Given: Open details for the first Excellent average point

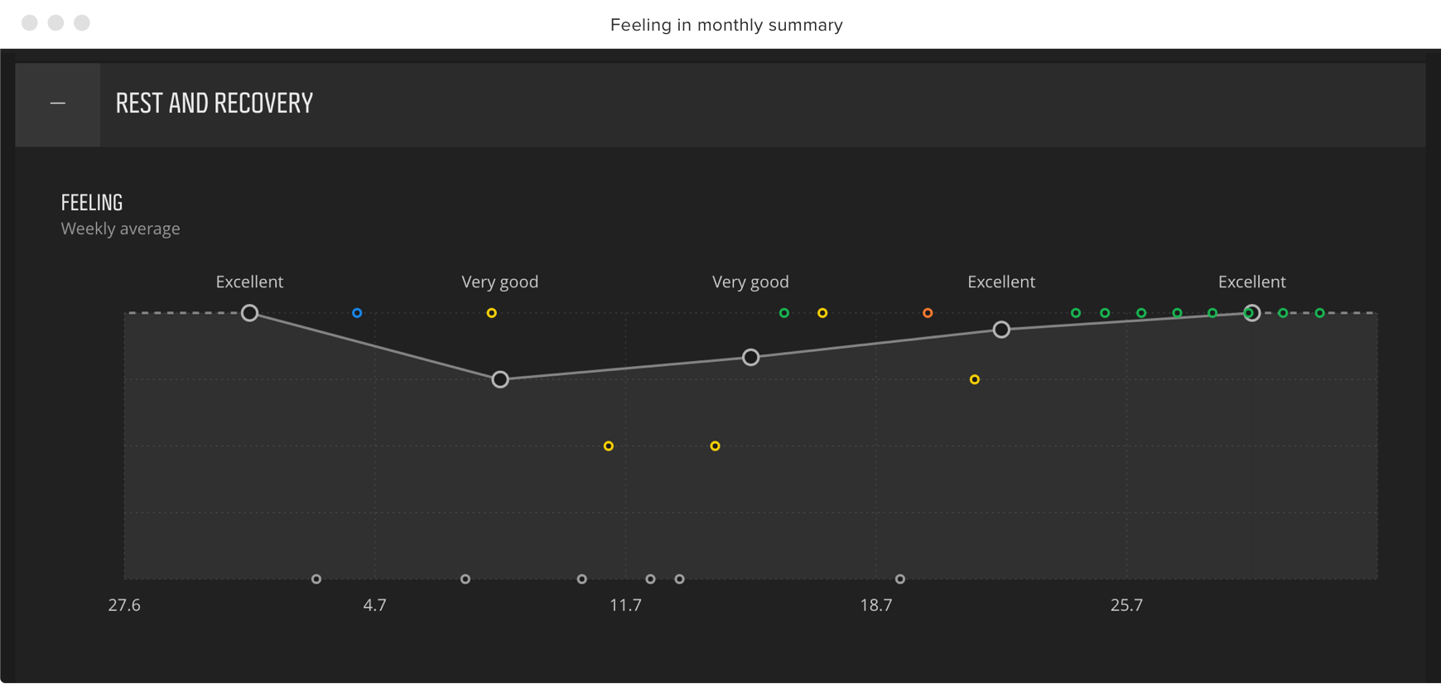Looking at the screenshot, I should (250, 313).
